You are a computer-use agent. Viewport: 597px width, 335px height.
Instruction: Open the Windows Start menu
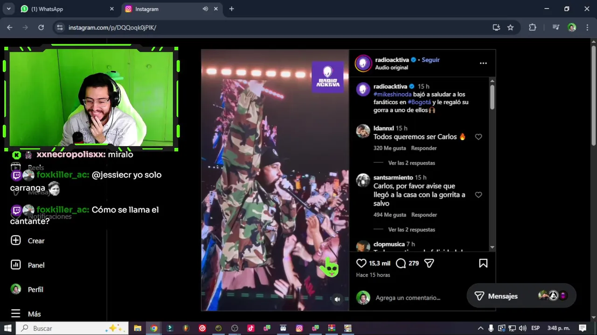[7, 328]
